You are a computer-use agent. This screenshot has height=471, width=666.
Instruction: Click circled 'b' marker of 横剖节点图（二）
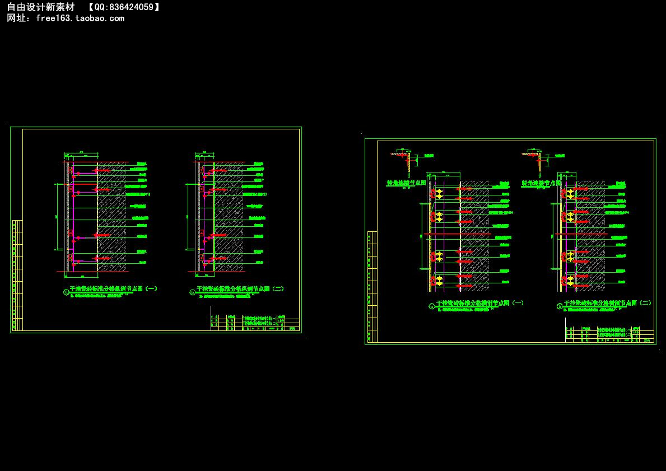[560, 306]
